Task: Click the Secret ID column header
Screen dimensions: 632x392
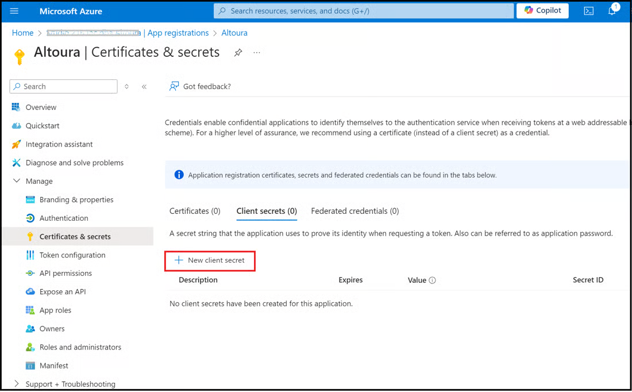Action: [588, 280]
